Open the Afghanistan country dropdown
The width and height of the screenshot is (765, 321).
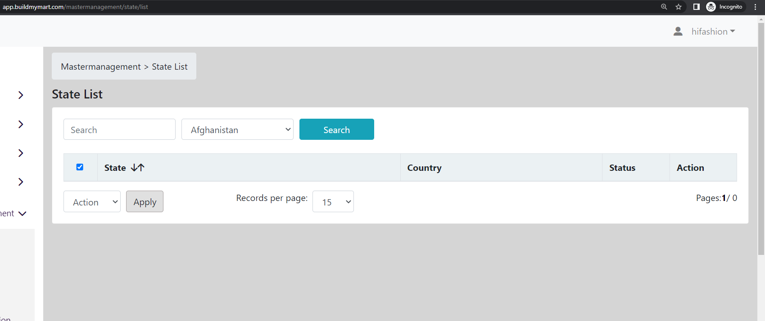237,129
